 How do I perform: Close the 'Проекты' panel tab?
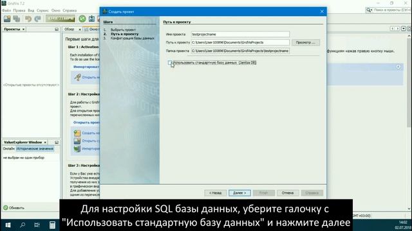pyautogui.click(x=23, y=30)
